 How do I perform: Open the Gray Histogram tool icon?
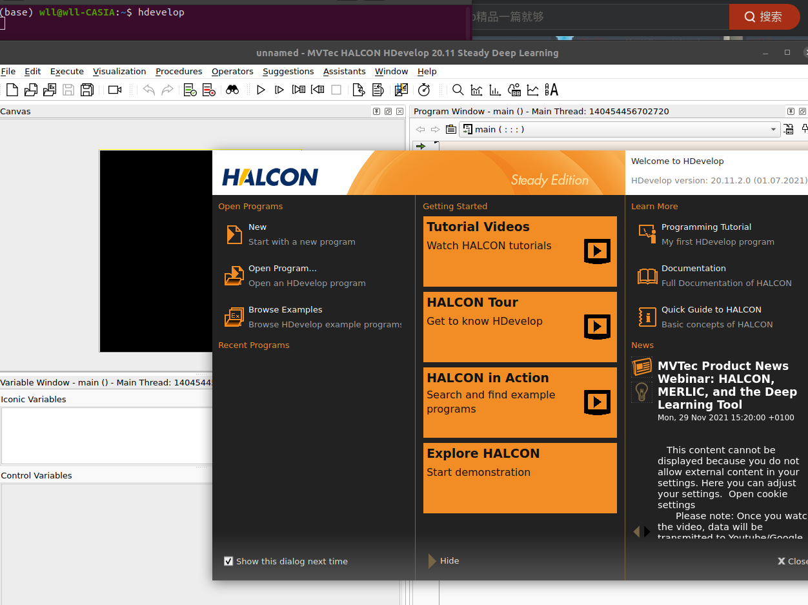(476, 90)
